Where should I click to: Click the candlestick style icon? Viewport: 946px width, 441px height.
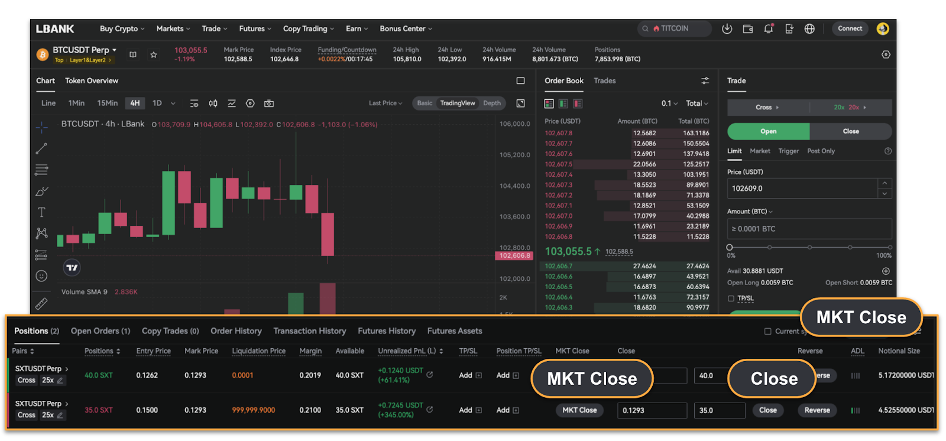coord(213,103)
